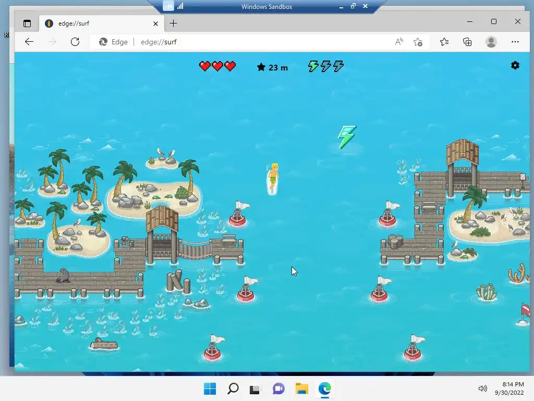This screenshot has width=534, height=401.
Task: Click the Windows Start button
Action: coord(210,388)
